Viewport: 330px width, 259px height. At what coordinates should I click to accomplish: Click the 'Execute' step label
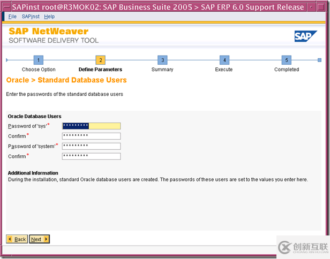pos(224,70)
